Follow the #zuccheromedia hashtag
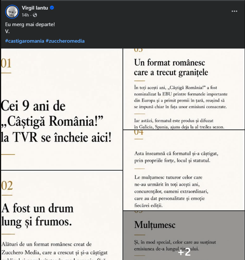The height and width of the screenshot is (260, 245). (x=65, y=41)
